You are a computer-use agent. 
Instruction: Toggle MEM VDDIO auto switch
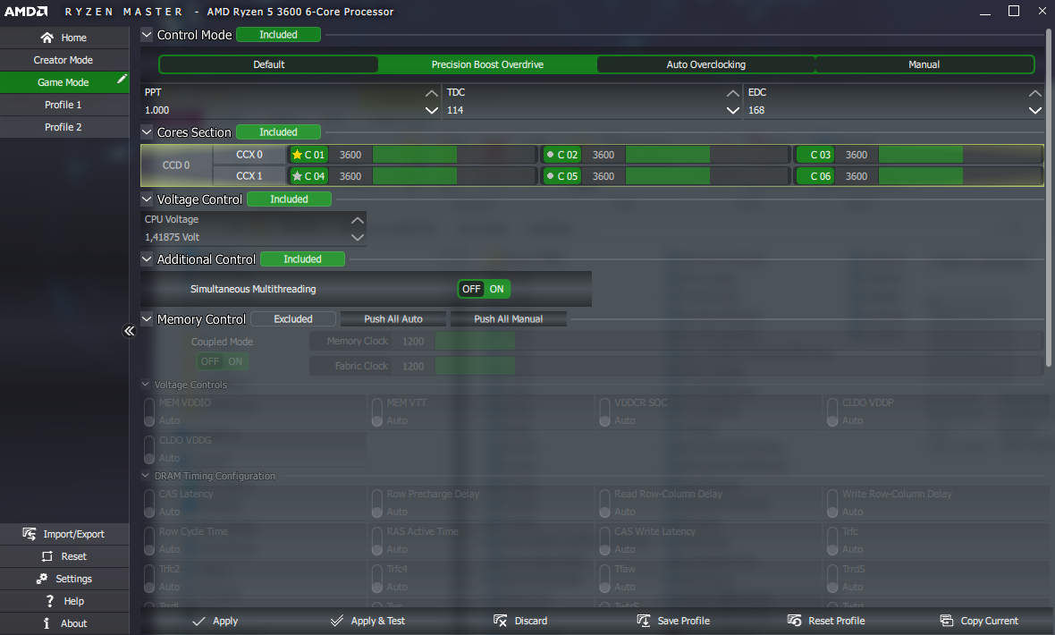coord(149,411)
